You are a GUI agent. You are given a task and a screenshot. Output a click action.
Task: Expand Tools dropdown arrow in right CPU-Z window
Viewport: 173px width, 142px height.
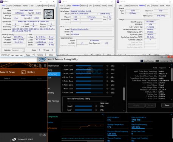(x=150, y=55)
